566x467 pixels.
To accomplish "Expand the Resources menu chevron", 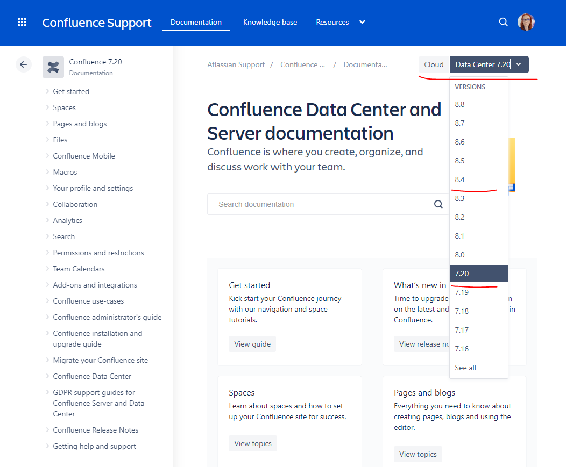I will click(362, 22).
